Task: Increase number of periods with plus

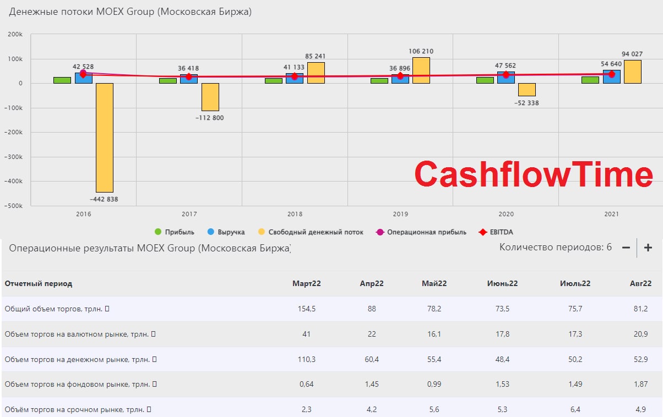Action: coord(648,248)
